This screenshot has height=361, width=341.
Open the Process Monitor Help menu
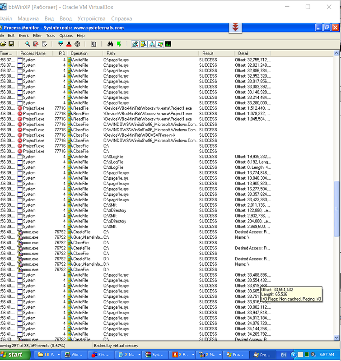[81, 36]
